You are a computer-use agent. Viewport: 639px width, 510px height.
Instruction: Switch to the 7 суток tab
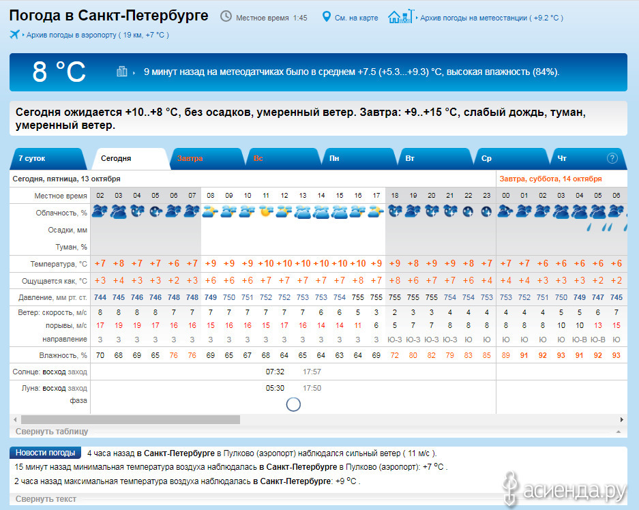coord(32,158)
